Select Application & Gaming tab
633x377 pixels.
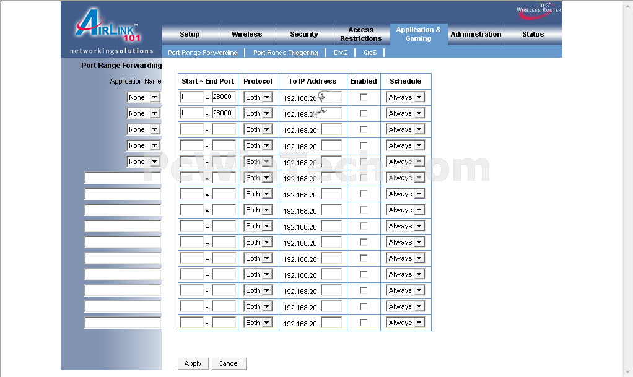(x=418, y=34)
